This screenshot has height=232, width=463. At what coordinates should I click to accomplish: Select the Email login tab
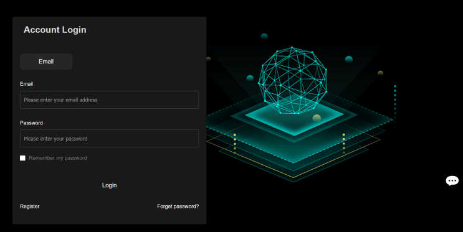coord(46,62)
